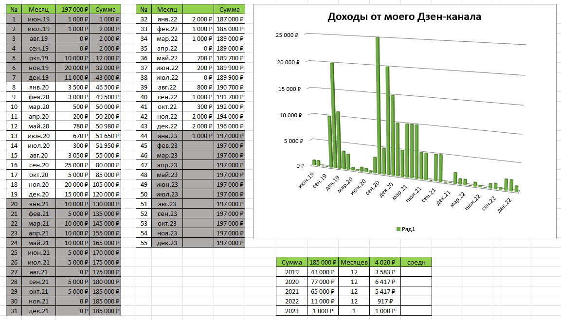This screenshot has height=320, width=561.
Task: Click the 'дек.21' month cell
Action: coord(38,311)
